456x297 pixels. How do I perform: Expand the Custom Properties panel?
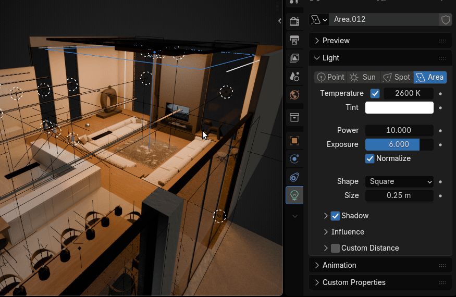[x=317, y=282]
